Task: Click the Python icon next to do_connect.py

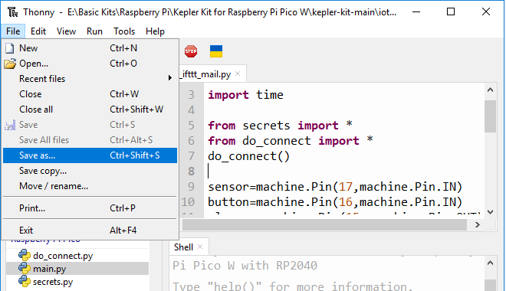Action: pyautogui.click(x=25, y=255)
